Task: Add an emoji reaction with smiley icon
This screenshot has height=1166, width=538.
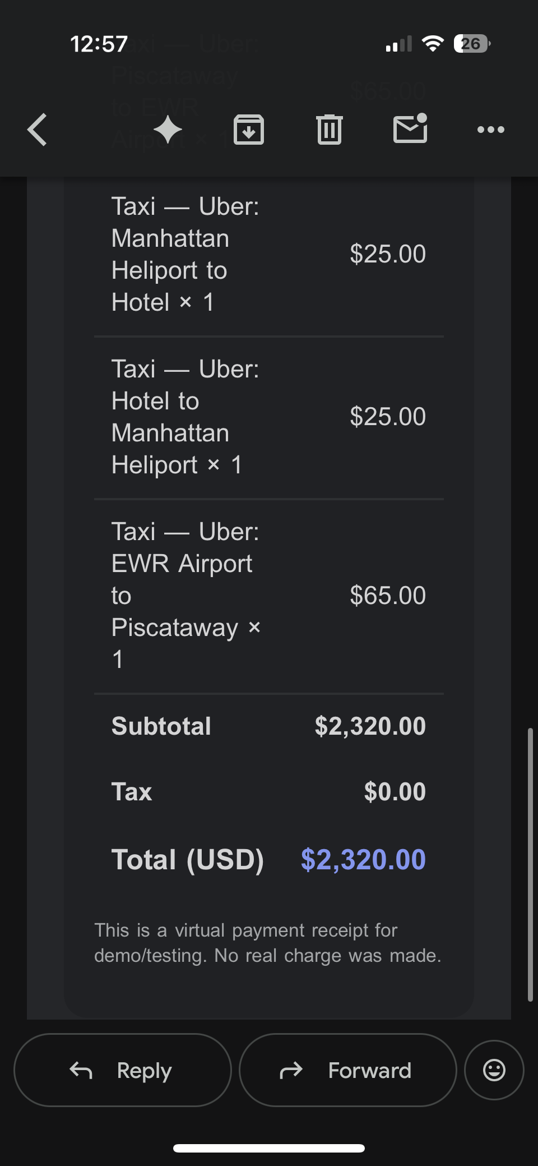Action: [x=494, y=1070]
